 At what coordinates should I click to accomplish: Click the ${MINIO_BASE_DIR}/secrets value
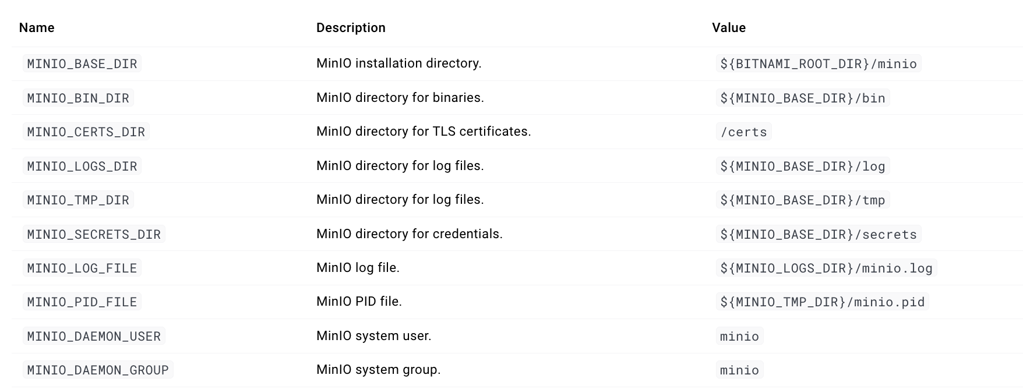tap(819, 235)
